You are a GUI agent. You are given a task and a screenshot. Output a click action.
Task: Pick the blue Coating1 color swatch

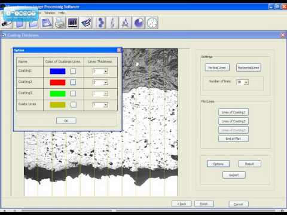(57, 71)
